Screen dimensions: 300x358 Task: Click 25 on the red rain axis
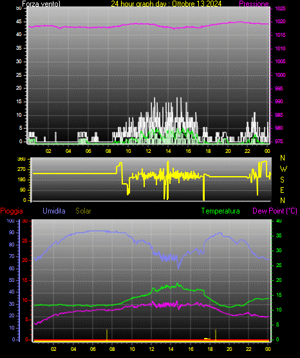coord(25,241)
